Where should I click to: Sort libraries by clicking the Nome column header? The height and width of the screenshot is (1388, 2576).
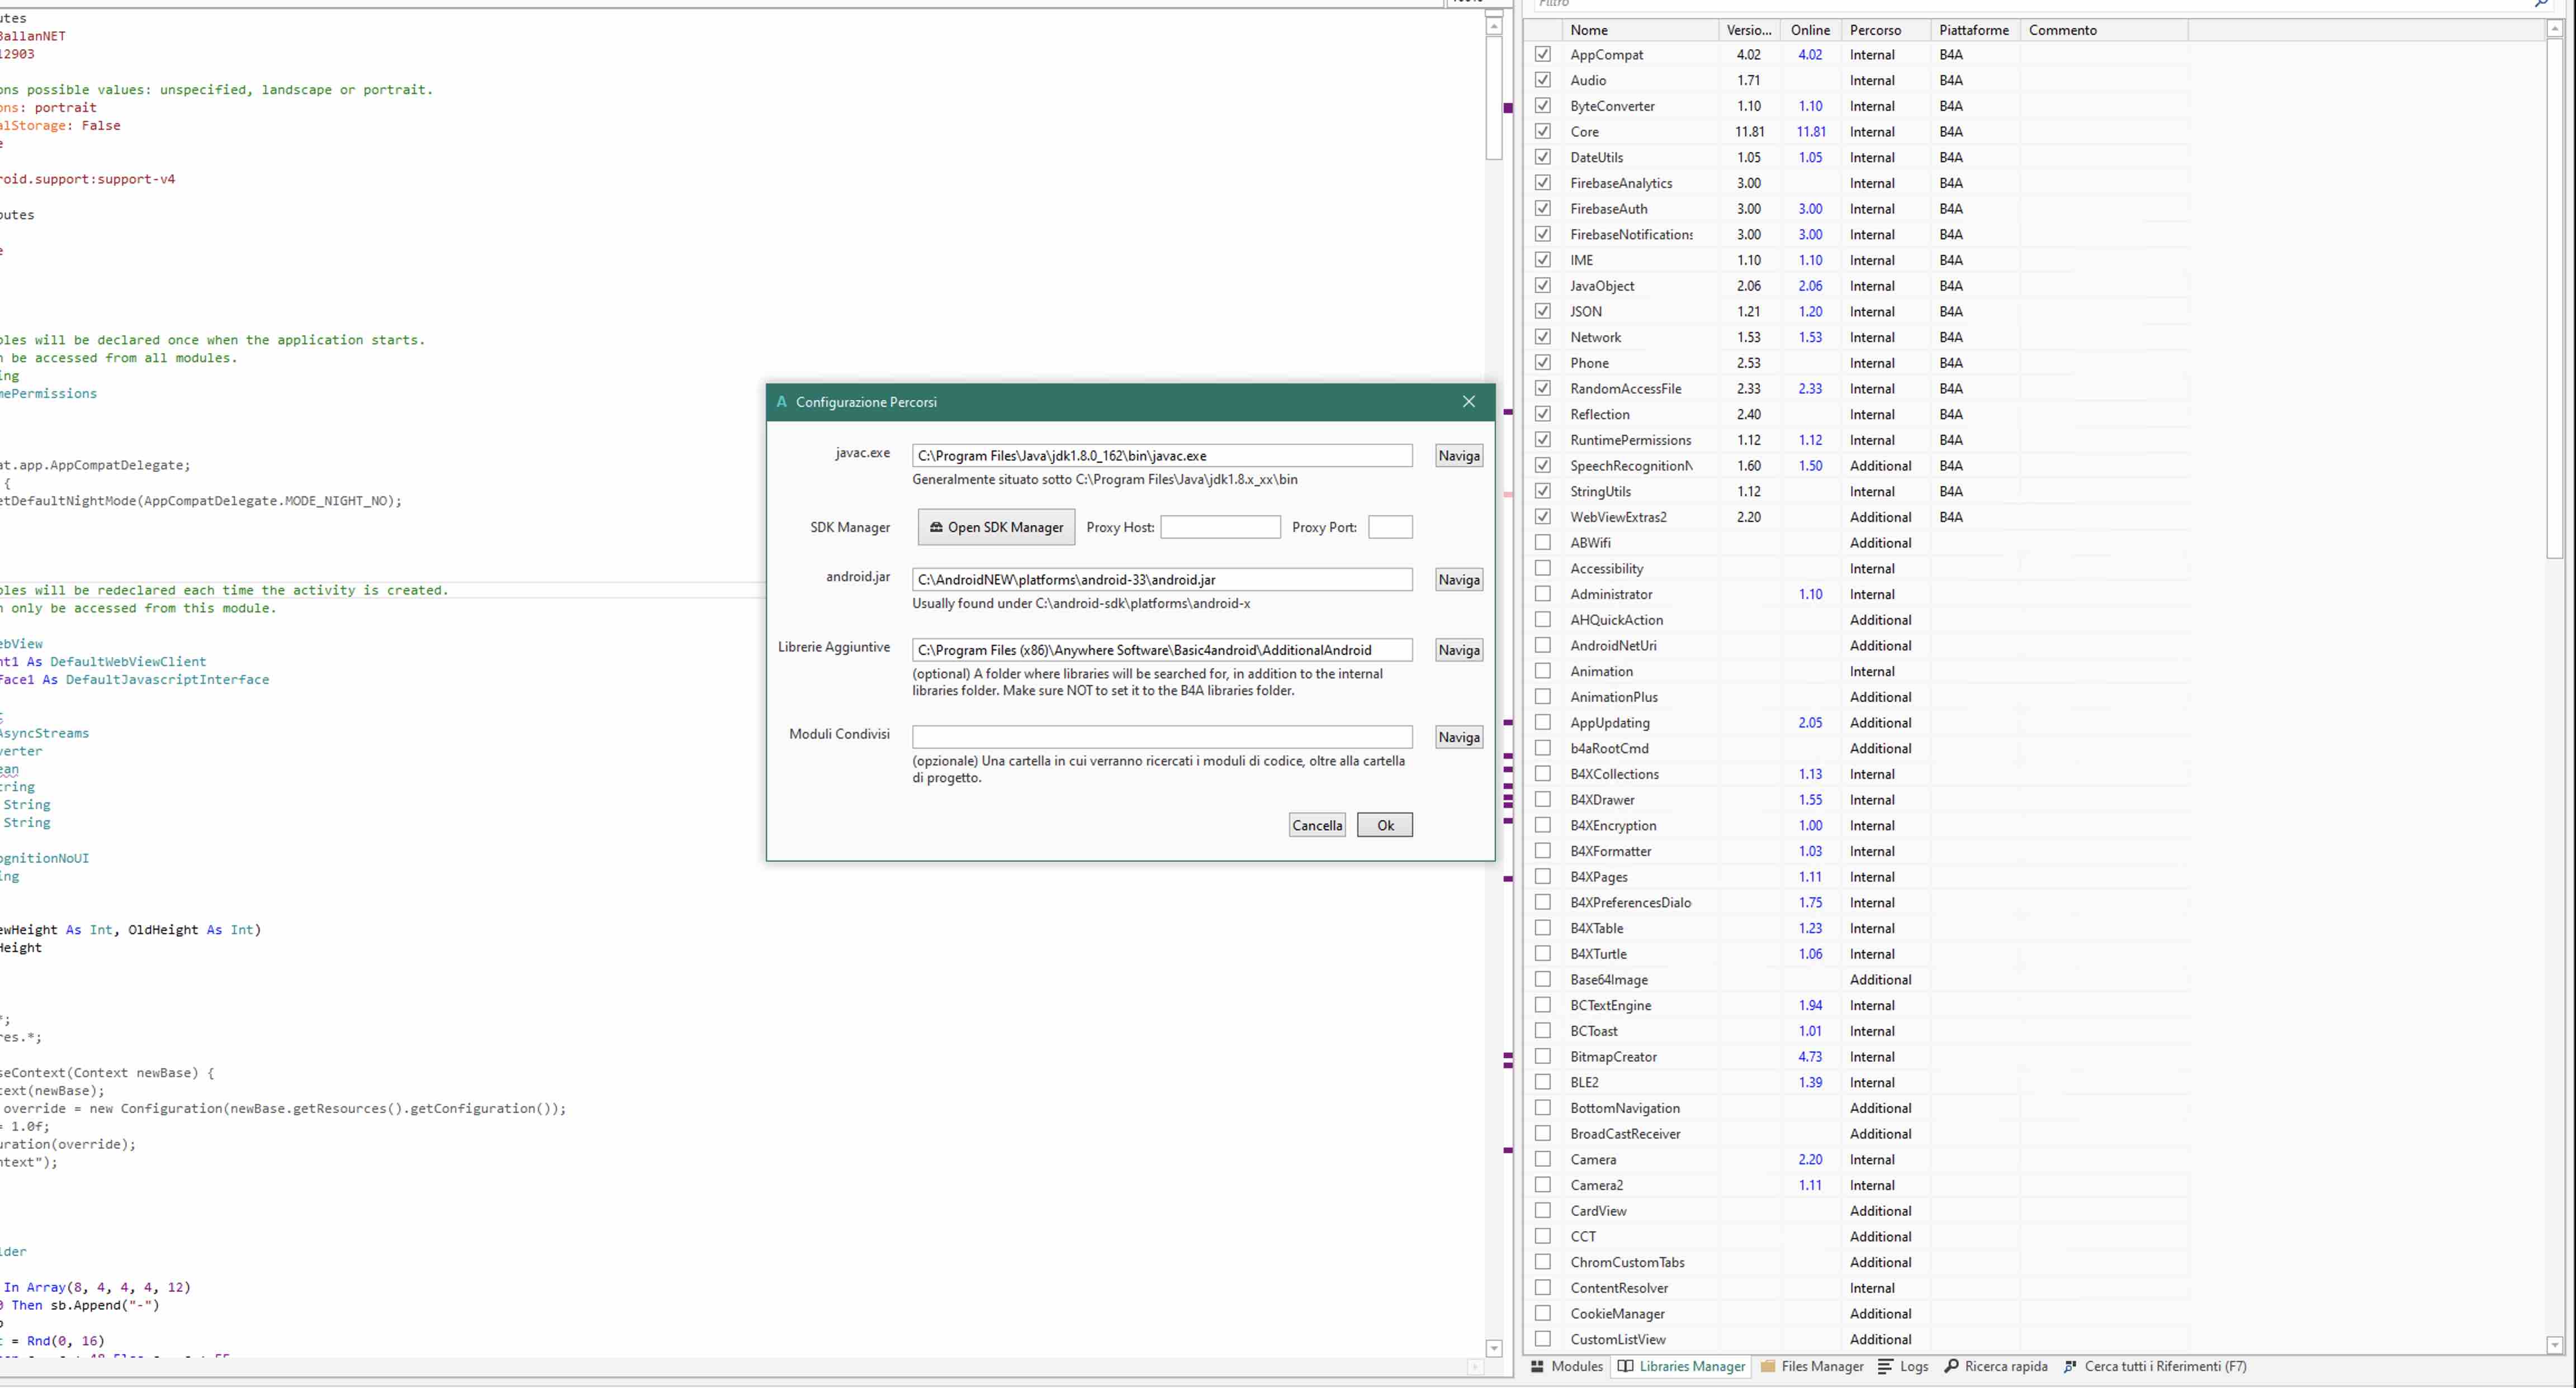point(1590,30)
